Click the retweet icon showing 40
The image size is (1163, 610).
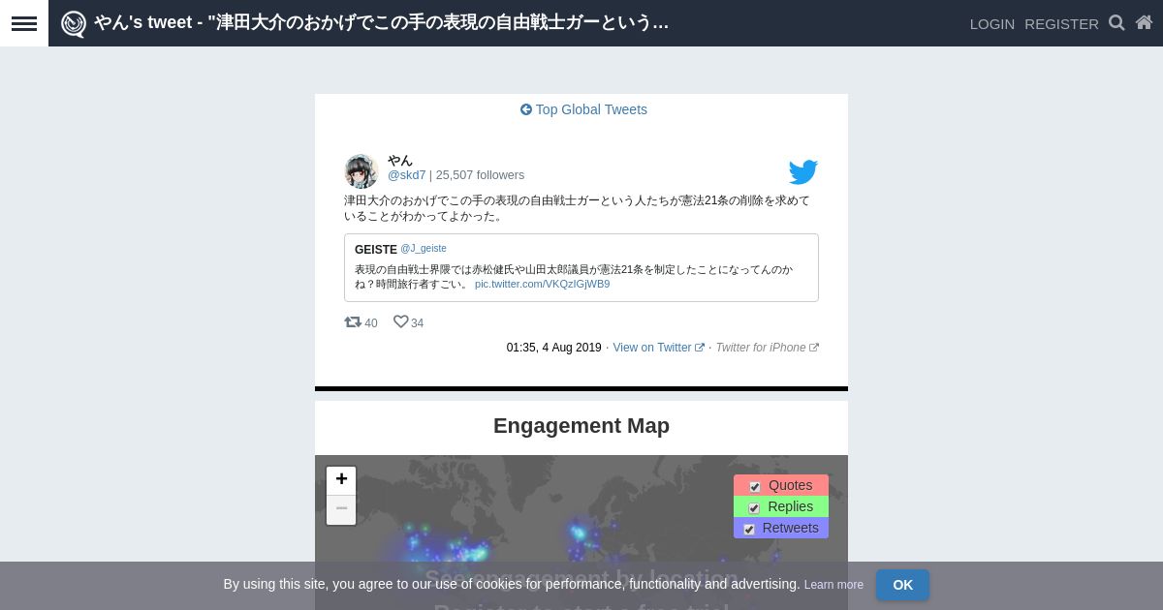point(353,321)
